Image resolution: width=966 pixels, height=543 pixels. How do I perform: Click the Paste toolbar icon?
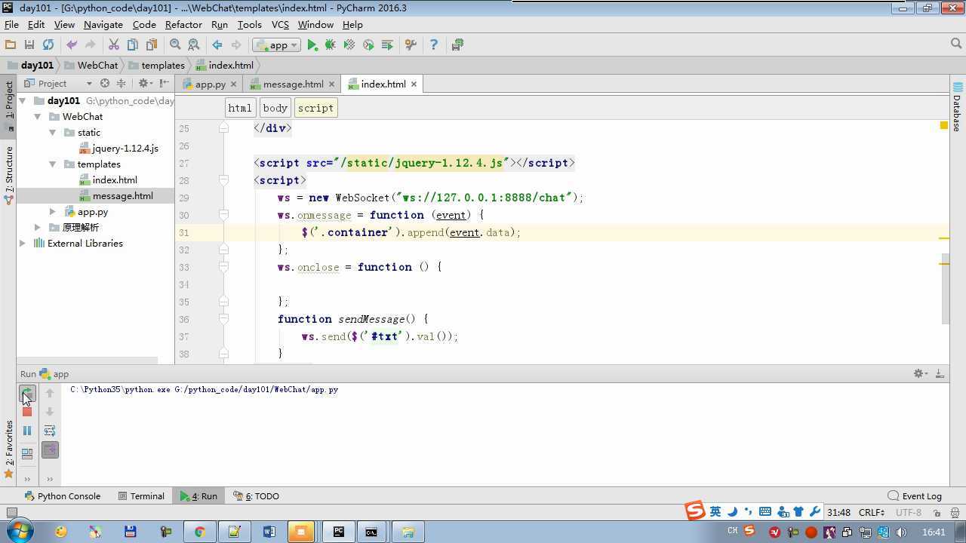[152, 45]
